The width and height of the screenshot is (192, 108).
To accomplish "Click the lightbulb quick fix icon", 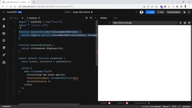I will 20,28.
